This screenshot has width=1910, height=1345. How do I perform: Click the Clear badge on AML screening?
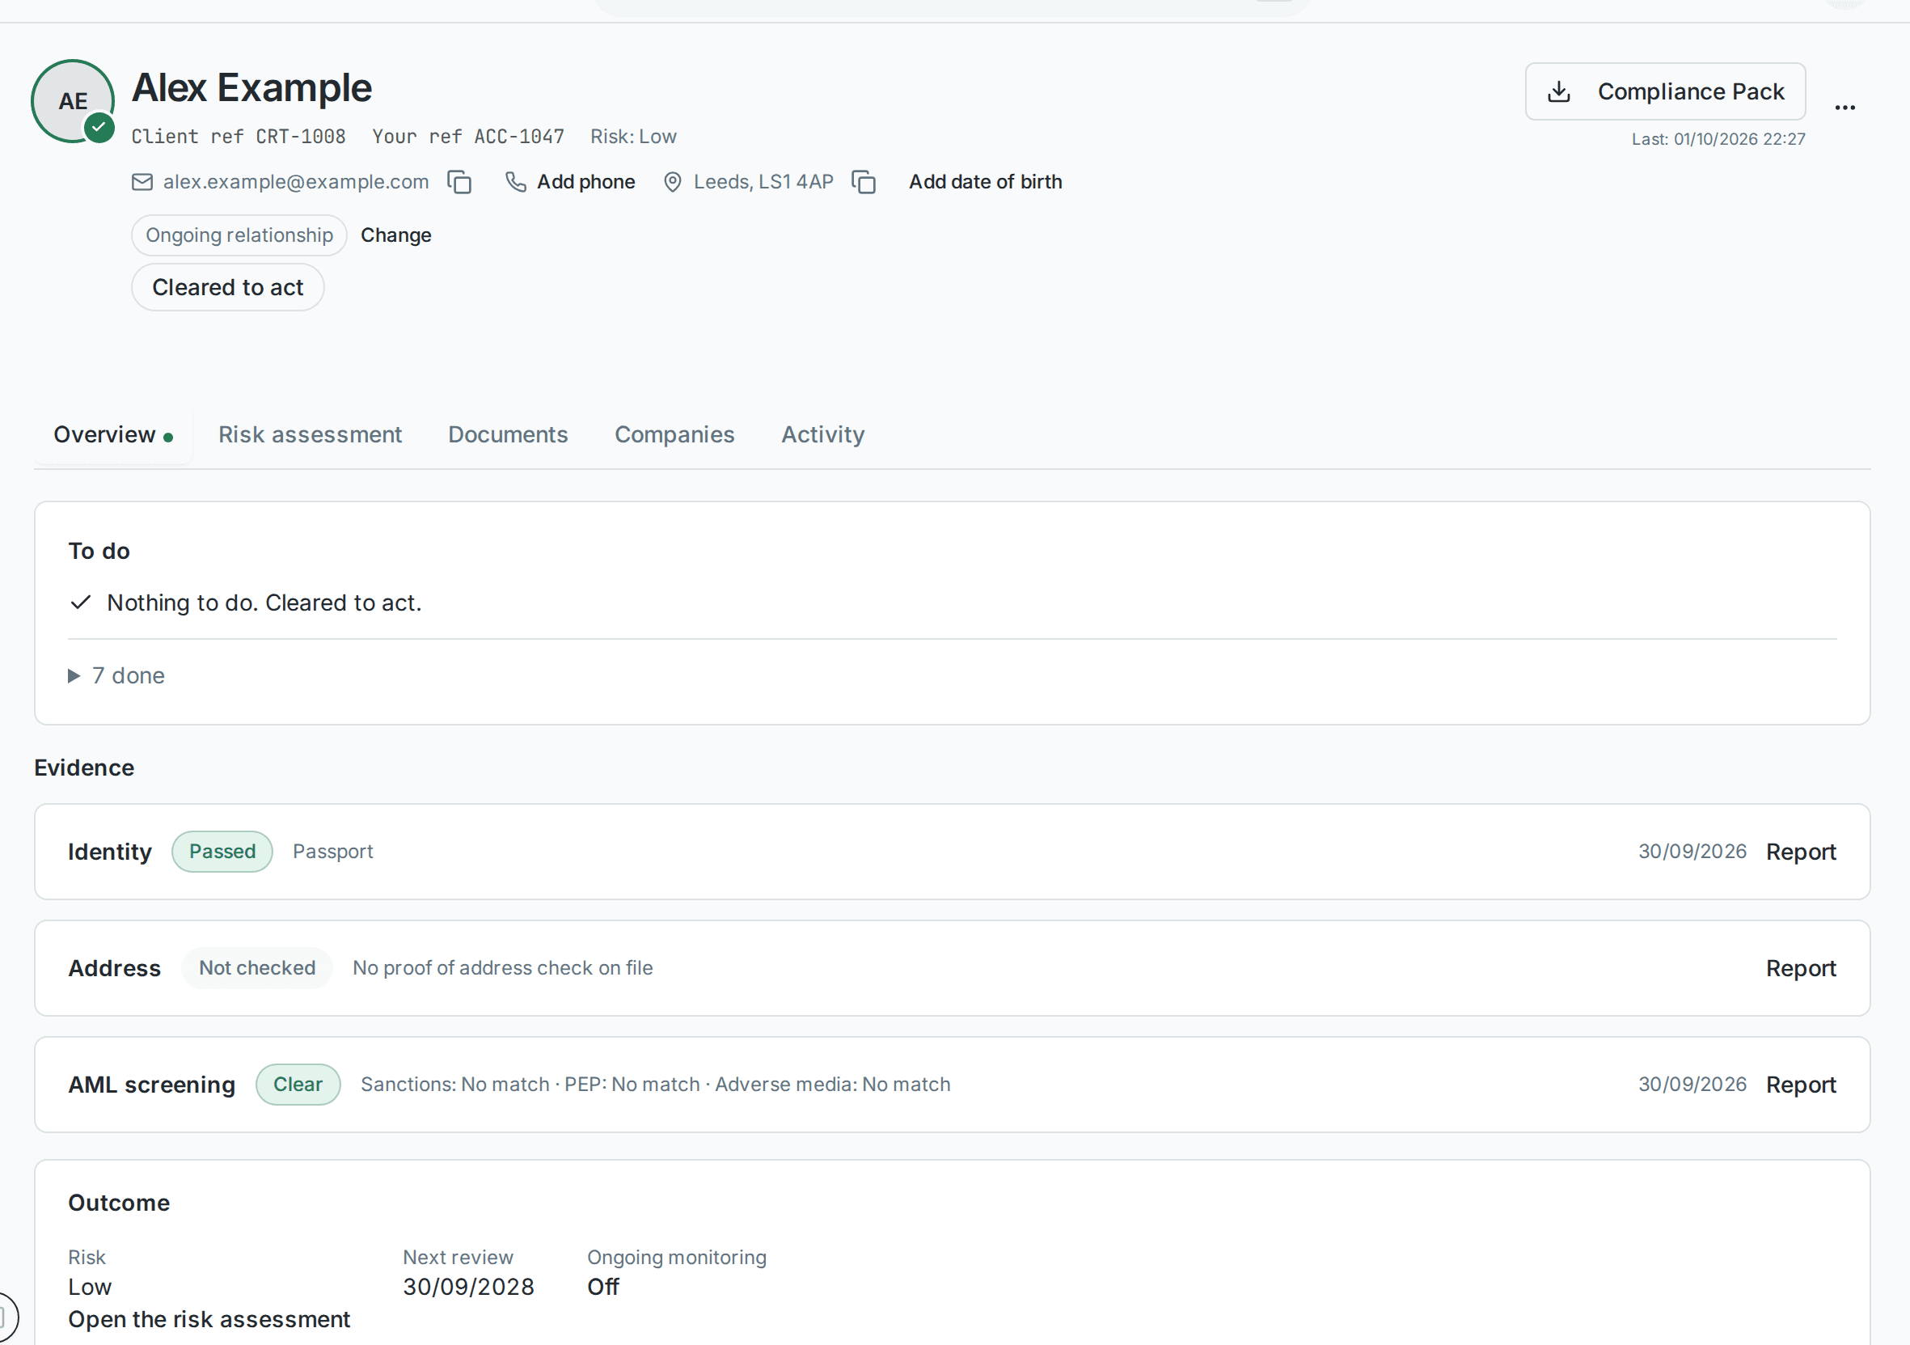click(x=298, y=1085)
